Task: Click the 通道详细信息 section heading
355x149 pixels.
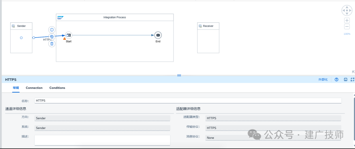Action: point(16,109)
